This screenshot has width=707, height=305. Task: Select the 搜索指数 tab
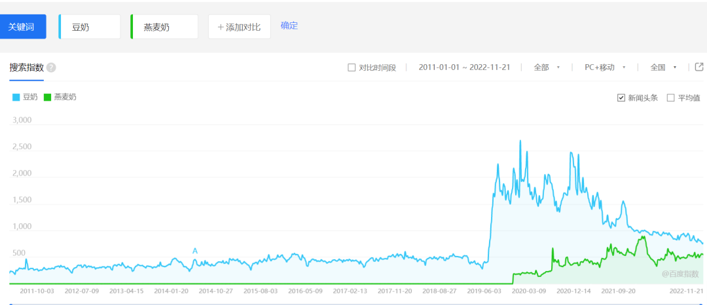coord(26,67)
